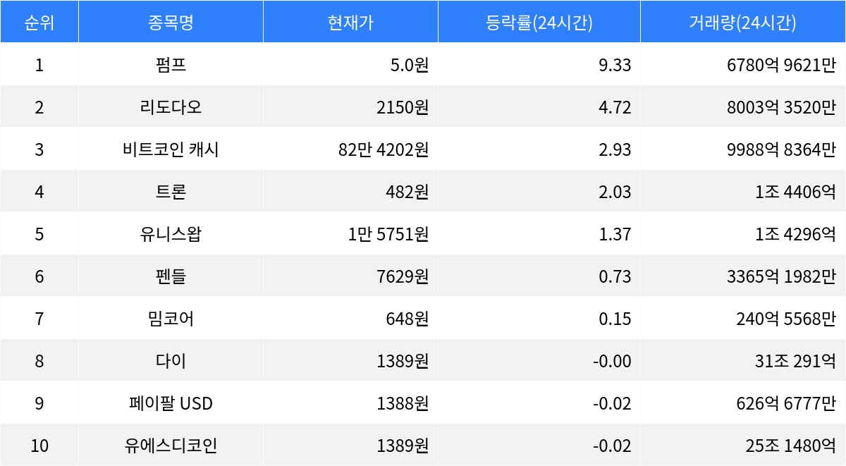
Task: Select the 트론 coin name
Action: (171, 192)
